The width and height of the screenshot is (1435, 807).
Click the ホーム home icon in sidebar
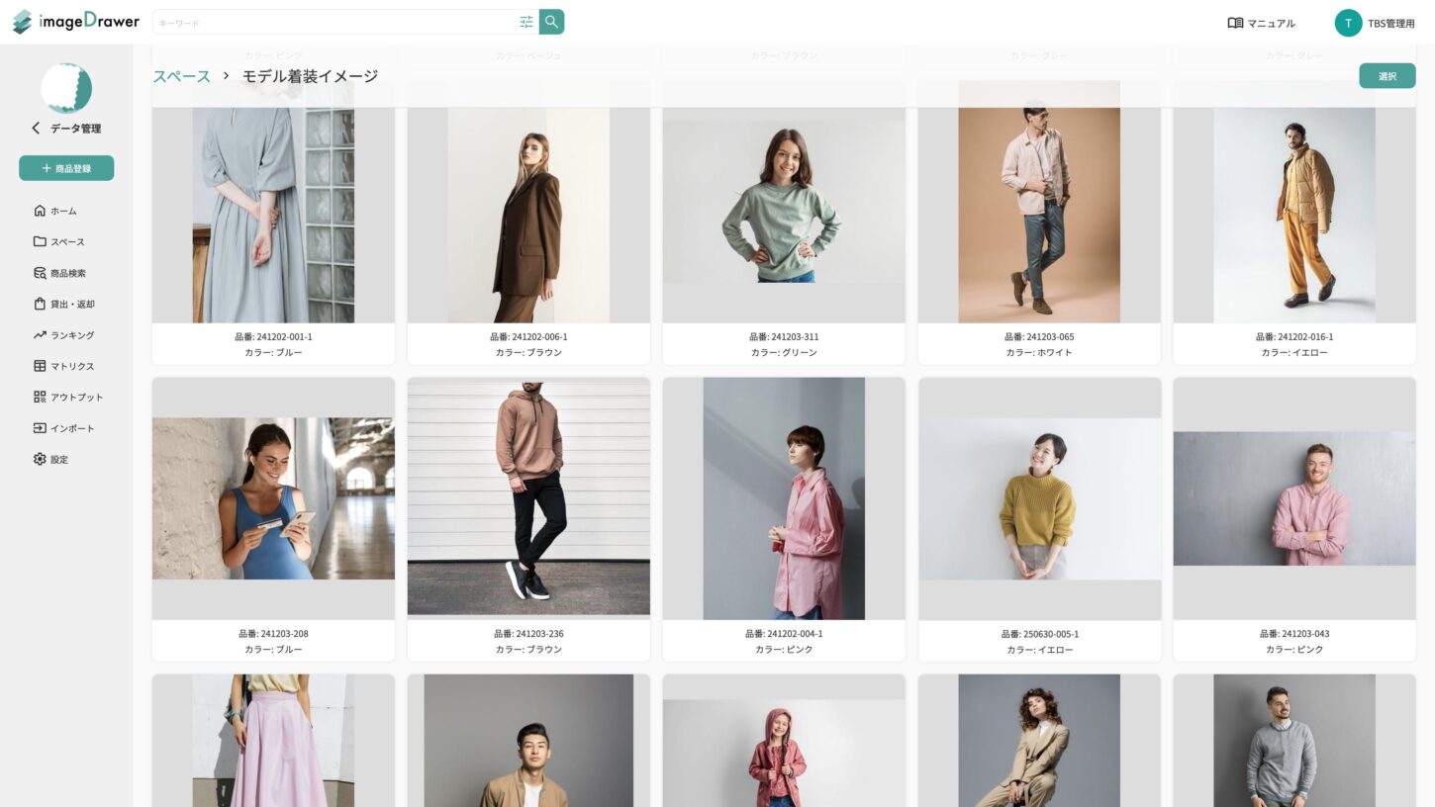[40, 211]
